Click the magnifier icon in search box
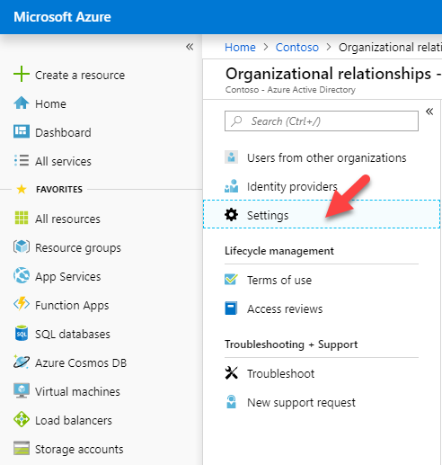This screenshot has width=442, height=465. [236, 121]
